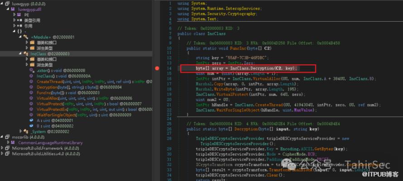Click the VirtualProtectEx method icon
Image resolution: width=403 pixels, height=181 pixels.
tap(31, 110)
